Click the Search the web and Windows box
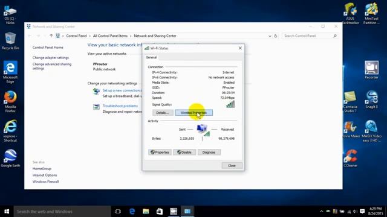Image resolution: width=387 pixels, height=217 pixels. pyautogui.click(x=62, y=212)
